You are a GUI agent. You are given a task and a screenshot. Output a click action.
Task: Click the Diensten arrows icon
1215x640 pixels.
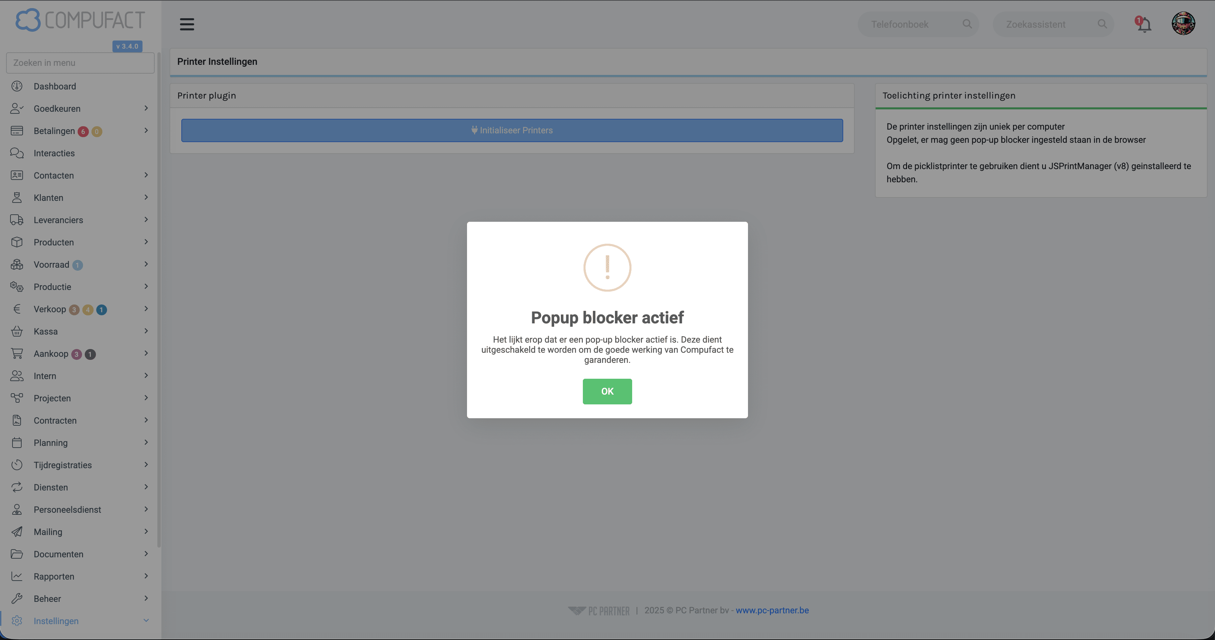(17, 487)
